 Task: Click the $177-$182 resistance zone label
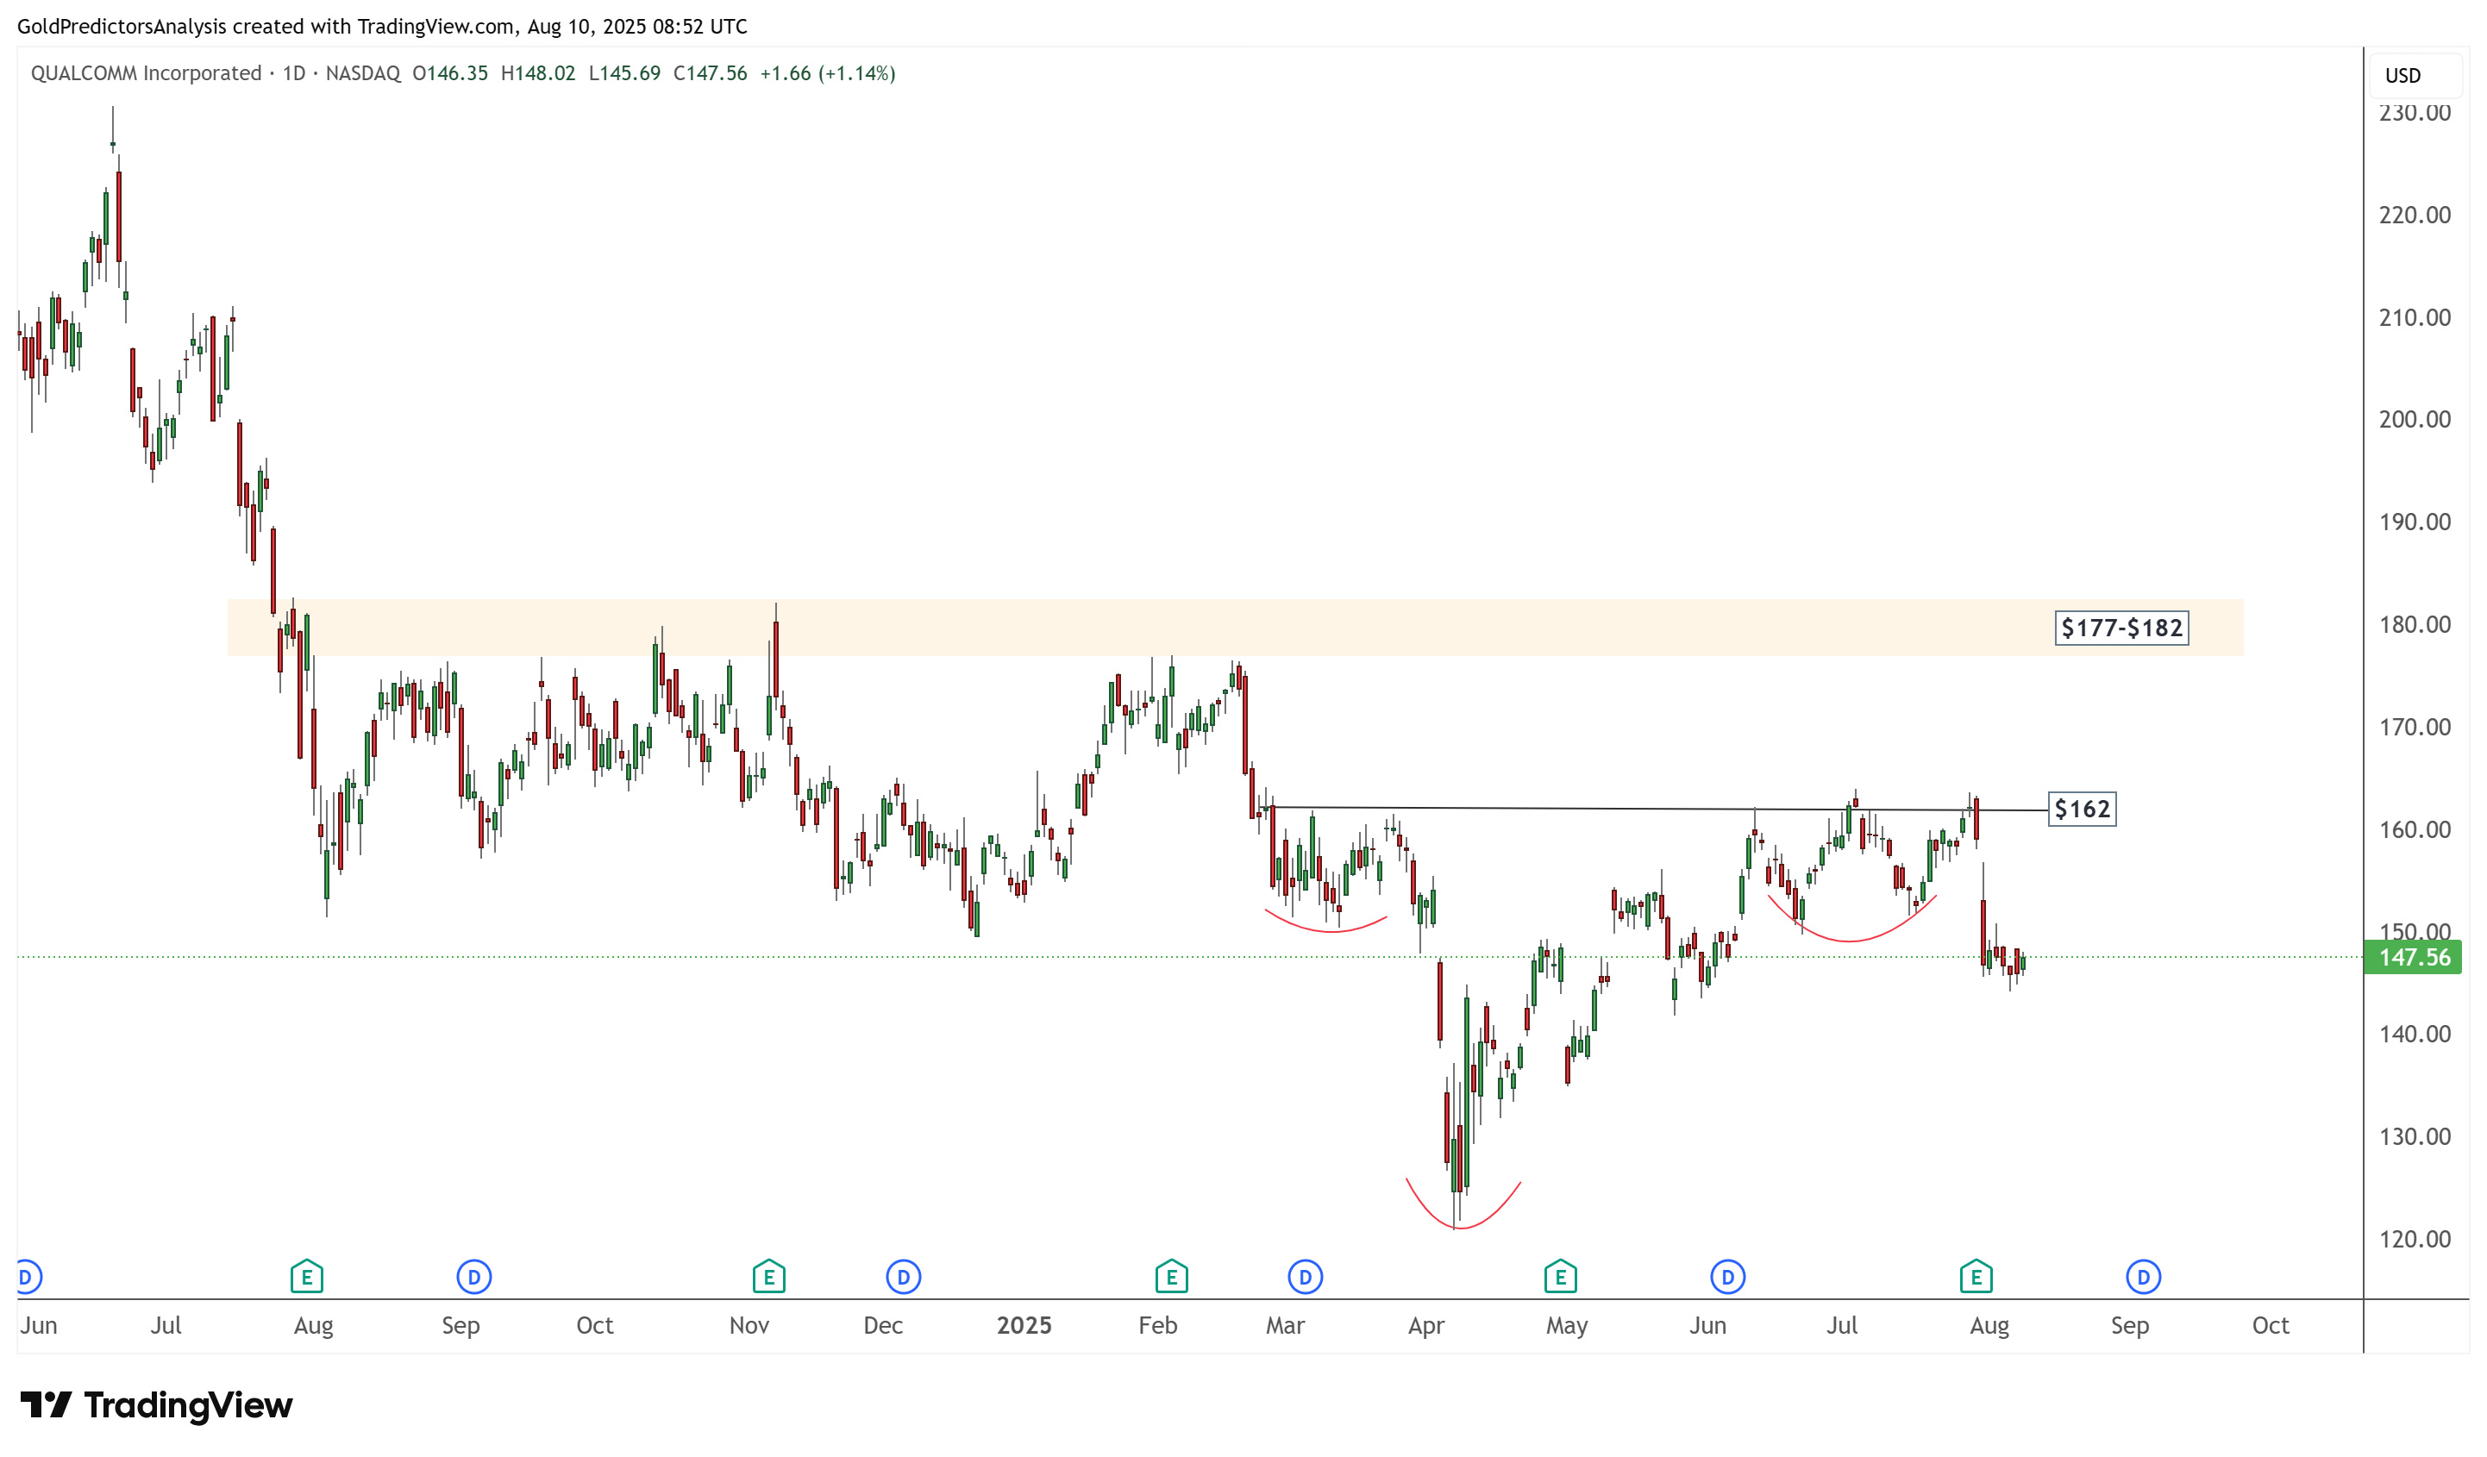pyautogui.click(x=2121, y=628)
